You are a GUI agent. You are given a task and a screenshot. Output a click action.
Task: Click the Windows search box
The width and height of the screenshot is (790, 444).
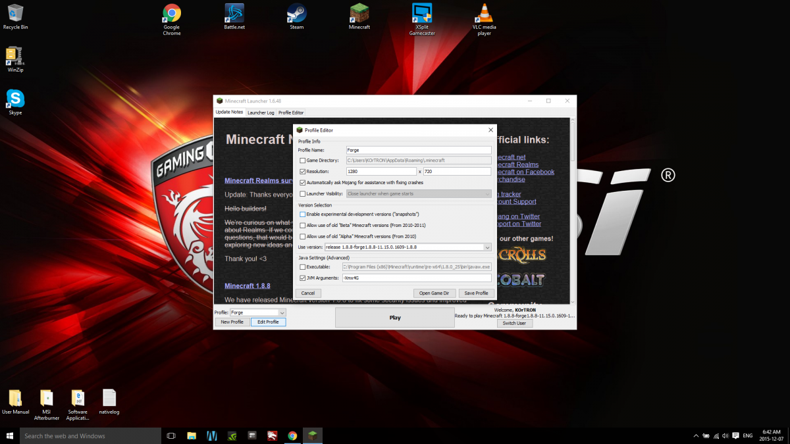(x=91, y=435)
